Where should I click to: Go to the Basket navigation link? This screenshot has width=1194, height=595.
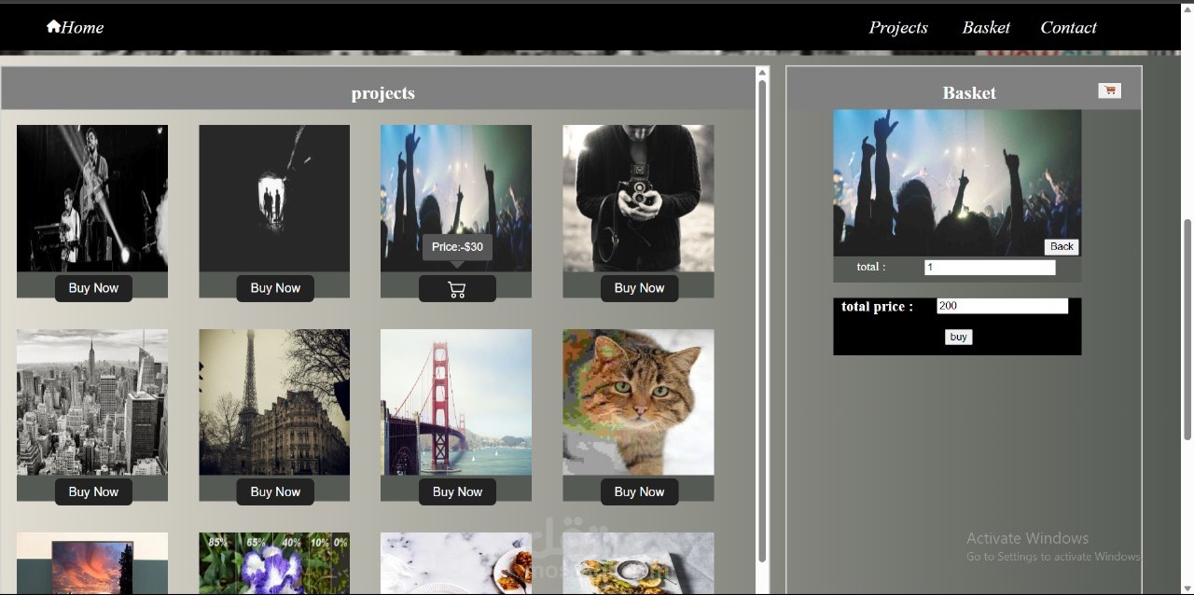tap(986, 27)
